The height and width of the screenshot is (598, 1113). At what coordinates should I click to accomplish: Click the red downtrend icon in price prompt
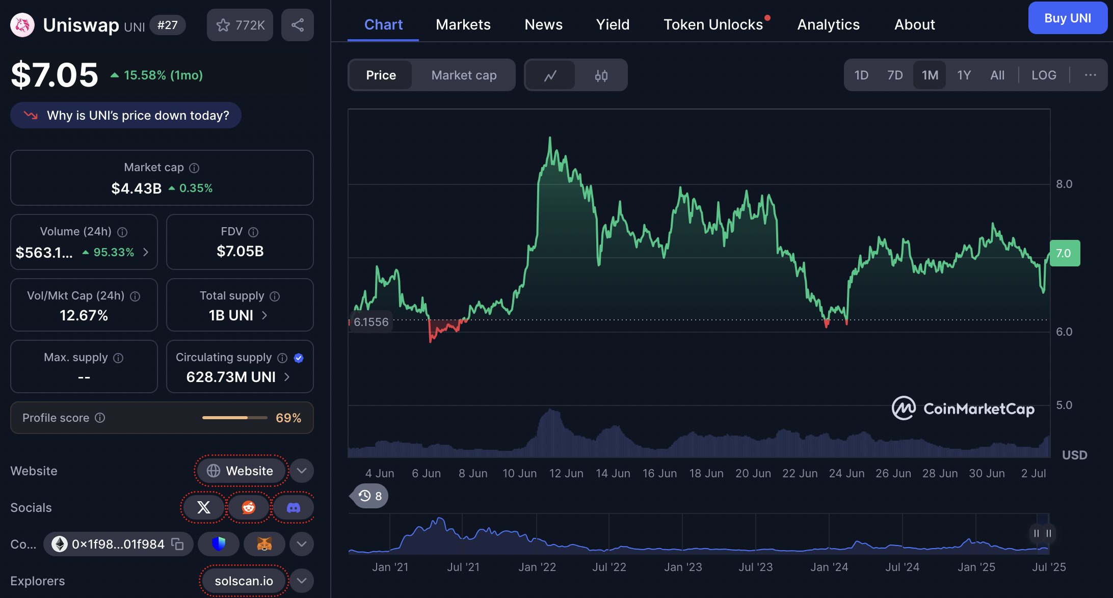31,116
